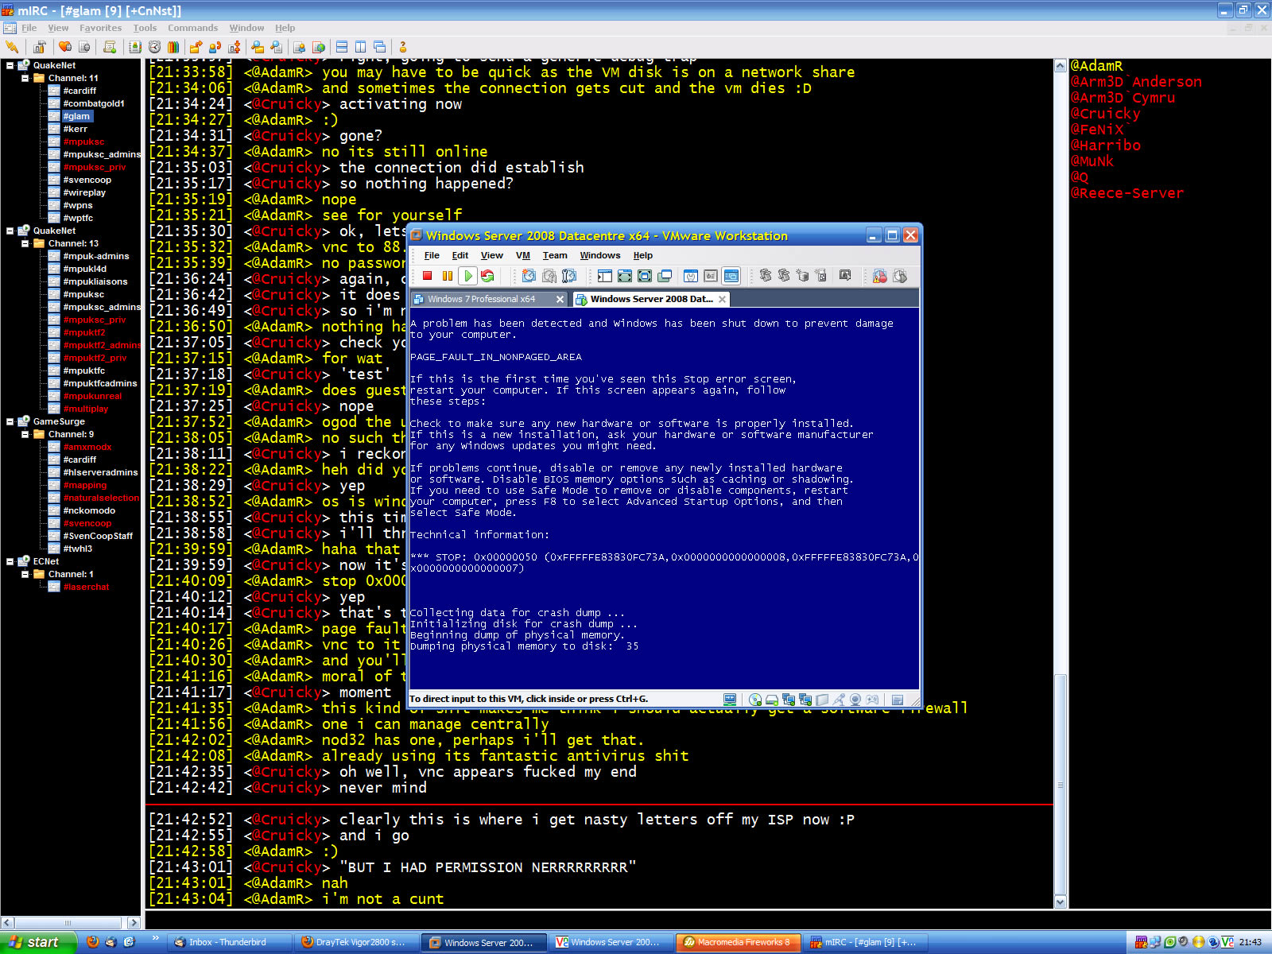Click the Thunderbird quick launch icon

[x=111, y=942]
